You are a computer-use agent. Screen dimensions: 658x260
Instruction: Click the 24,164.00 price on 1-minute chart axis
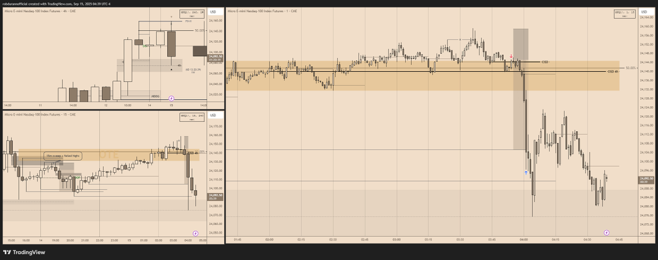pyautogui.click(x=647, y=18)
